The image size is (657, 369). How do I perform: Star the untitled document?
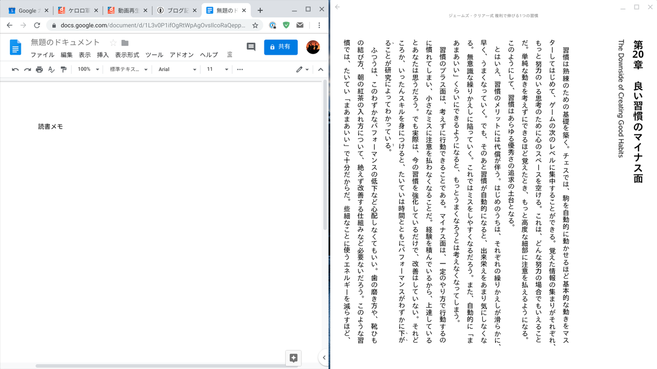(113, 43)
